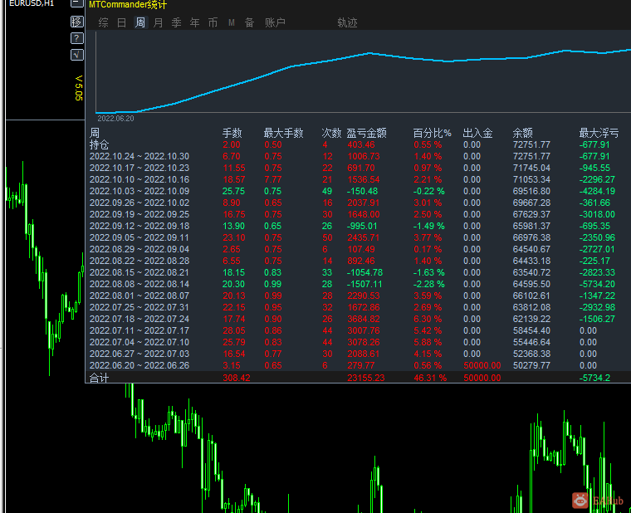Select week row 2022.08.01 ~ 2022.08.07
The image size is (631, 513).
point(139,296)
